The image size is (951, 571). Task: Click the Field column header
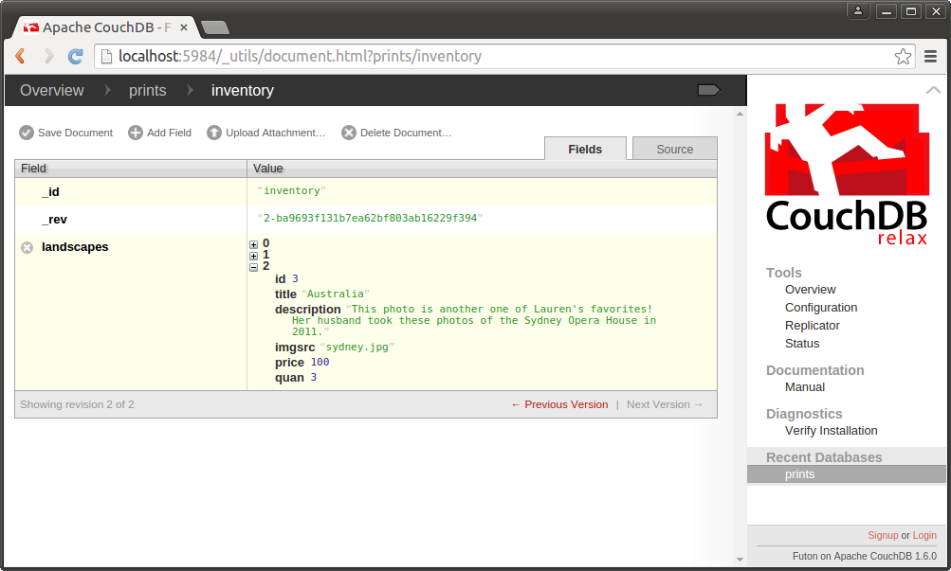131,169
